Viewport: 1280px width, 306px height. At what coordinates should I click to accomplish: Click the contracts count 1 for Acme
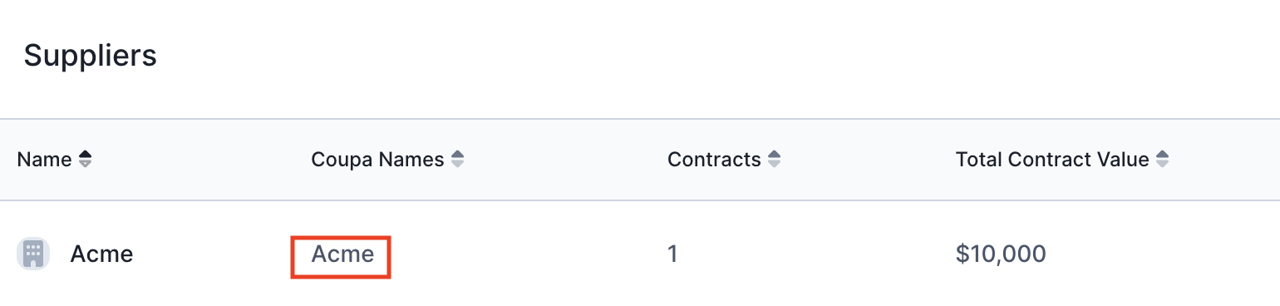(672, 254)
